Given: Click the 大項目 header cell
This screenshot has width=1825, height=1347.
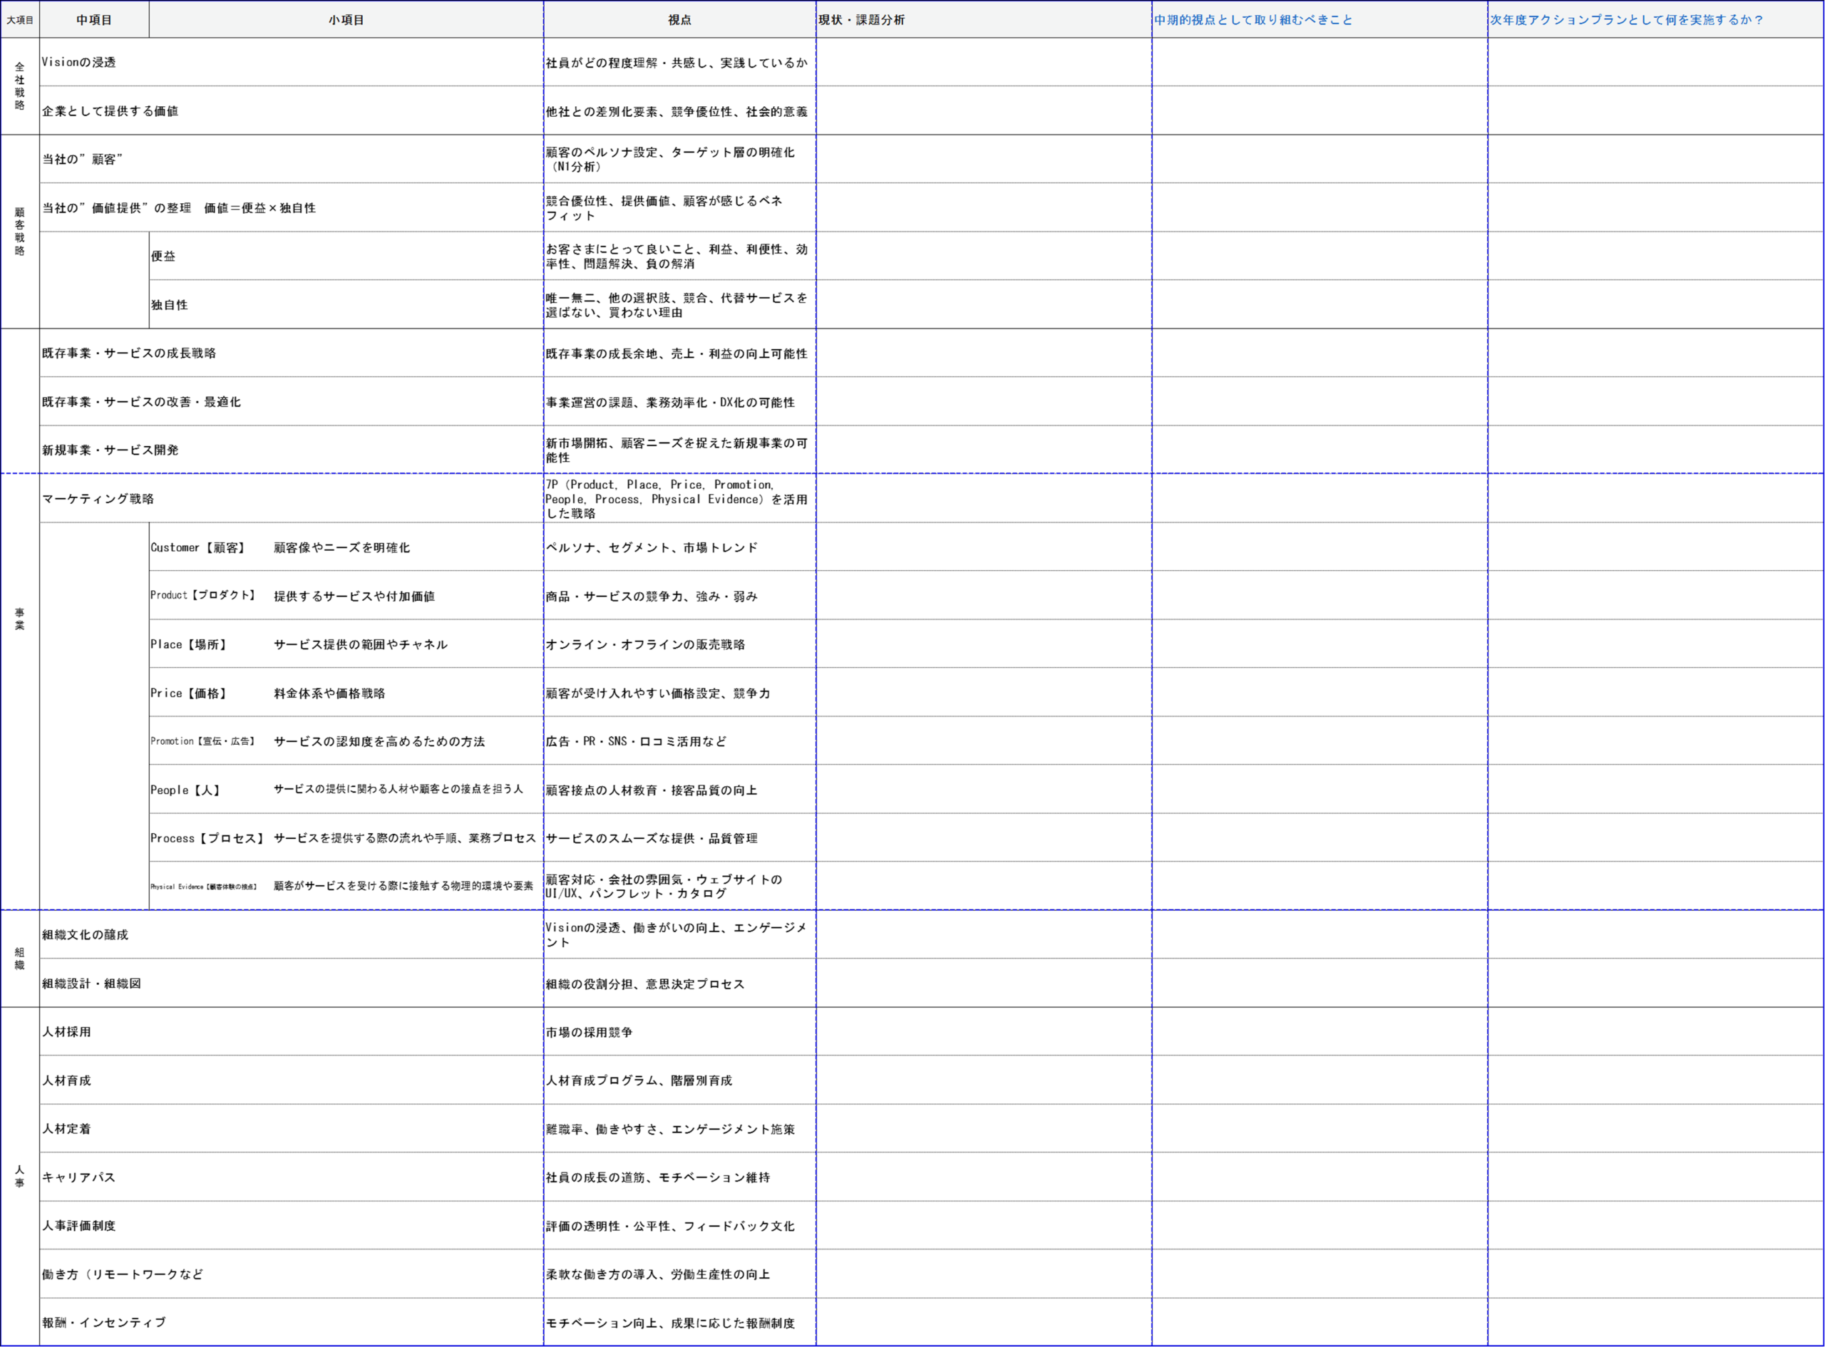Looking at the screenshot, I should tap(21, 19).
